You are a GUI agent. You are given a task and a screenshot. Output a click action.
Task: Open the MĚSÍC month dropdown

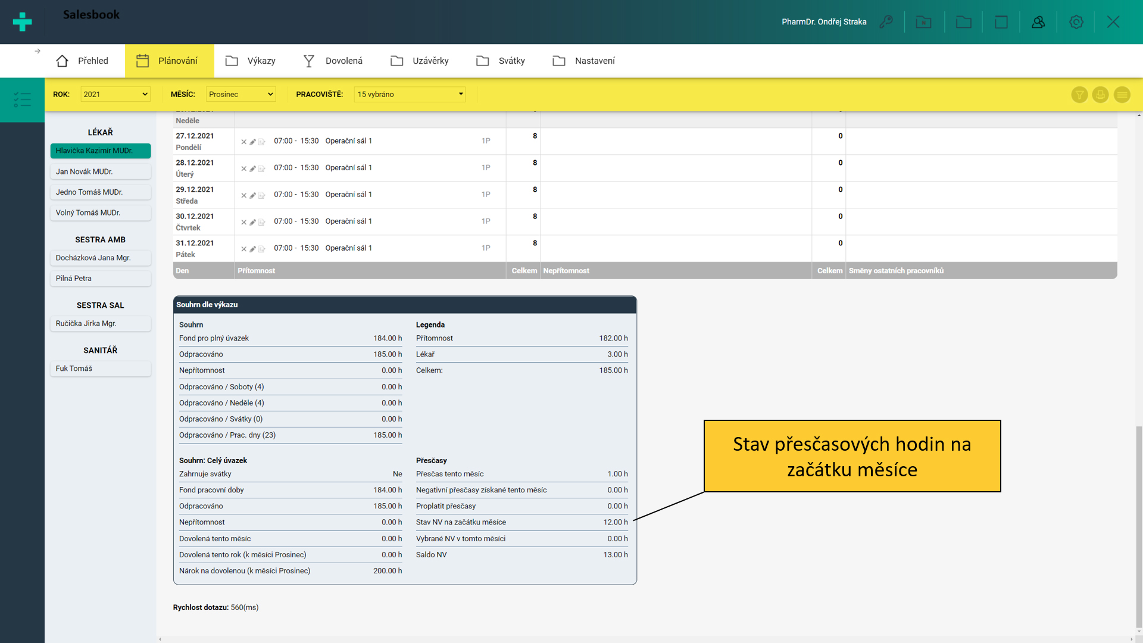click(241, 94)
